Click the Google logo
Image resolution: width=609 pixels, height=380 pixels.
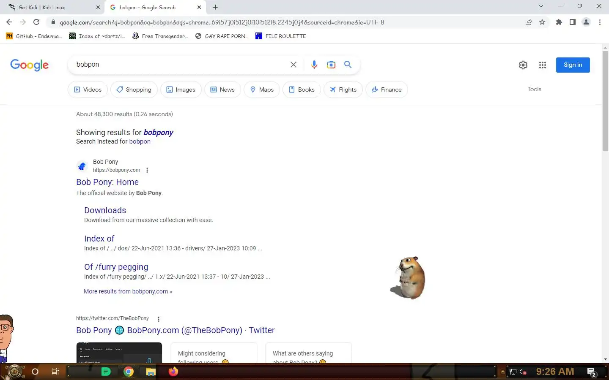click(x=29, y=65)
